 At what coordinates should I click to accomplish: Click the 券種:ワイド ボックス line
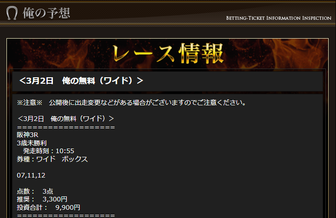pyautogui.click(x=52, y=159)
